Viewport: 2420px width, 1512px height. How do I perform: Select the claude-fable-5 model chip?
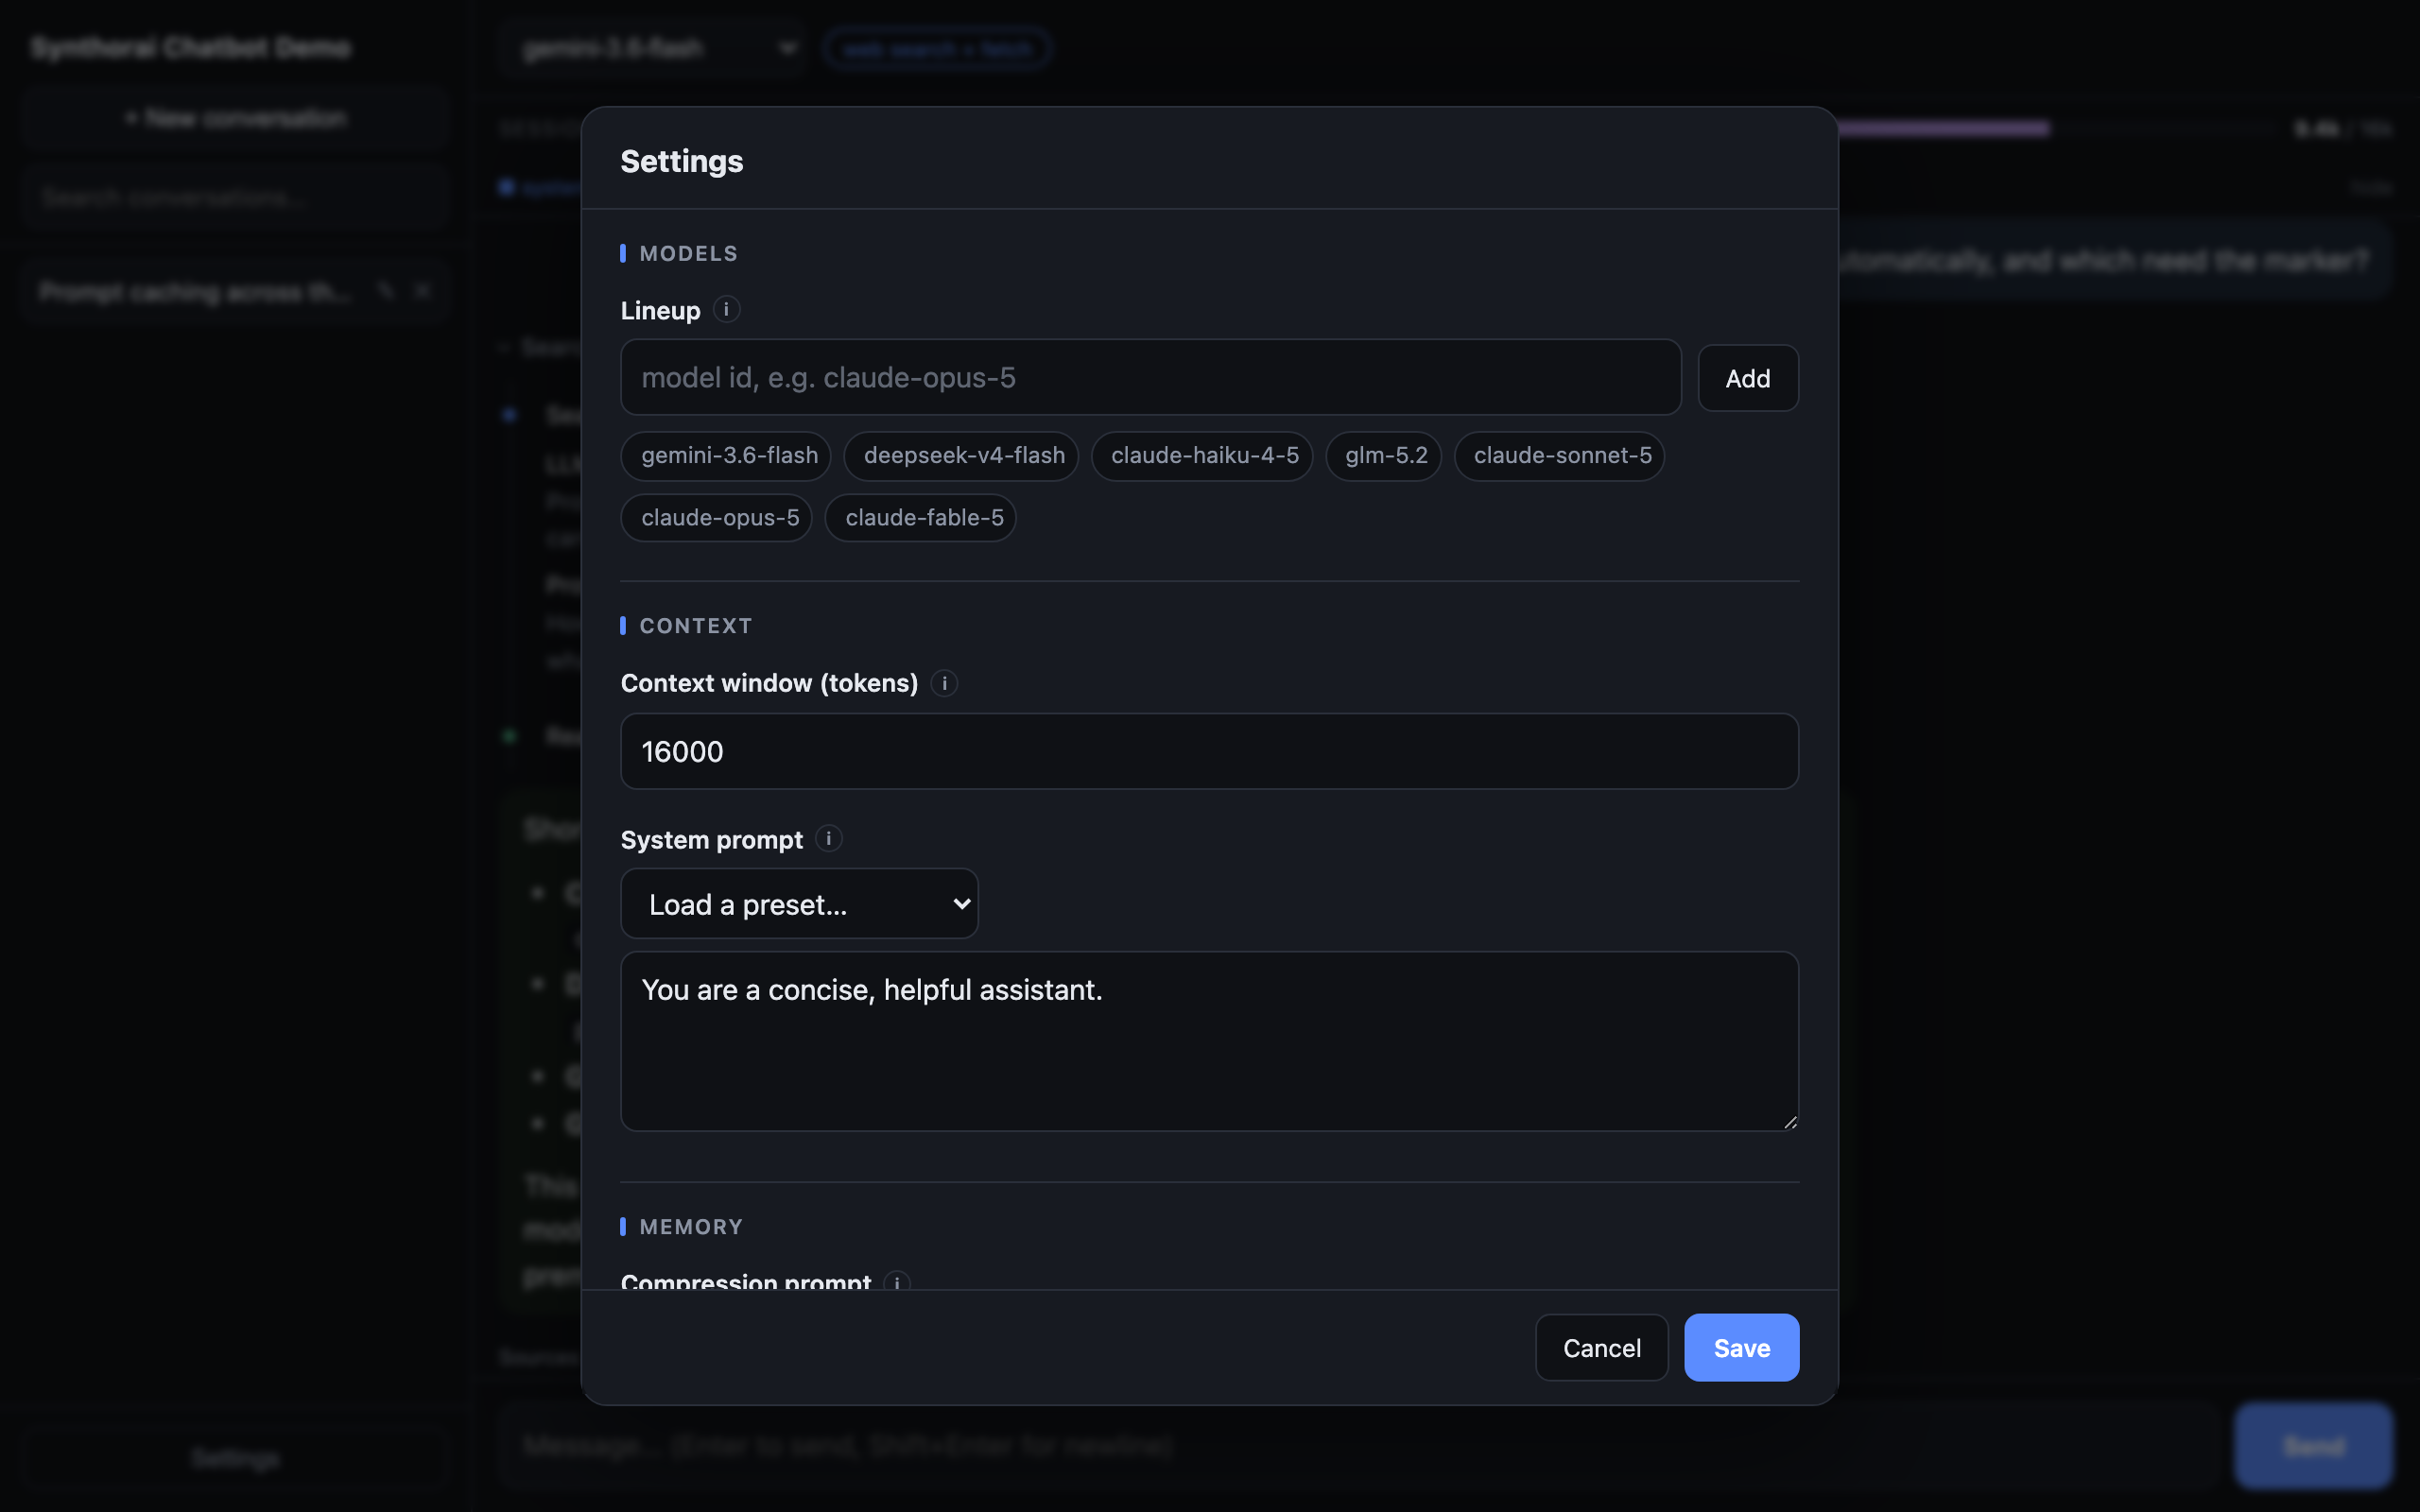point(921,518)
